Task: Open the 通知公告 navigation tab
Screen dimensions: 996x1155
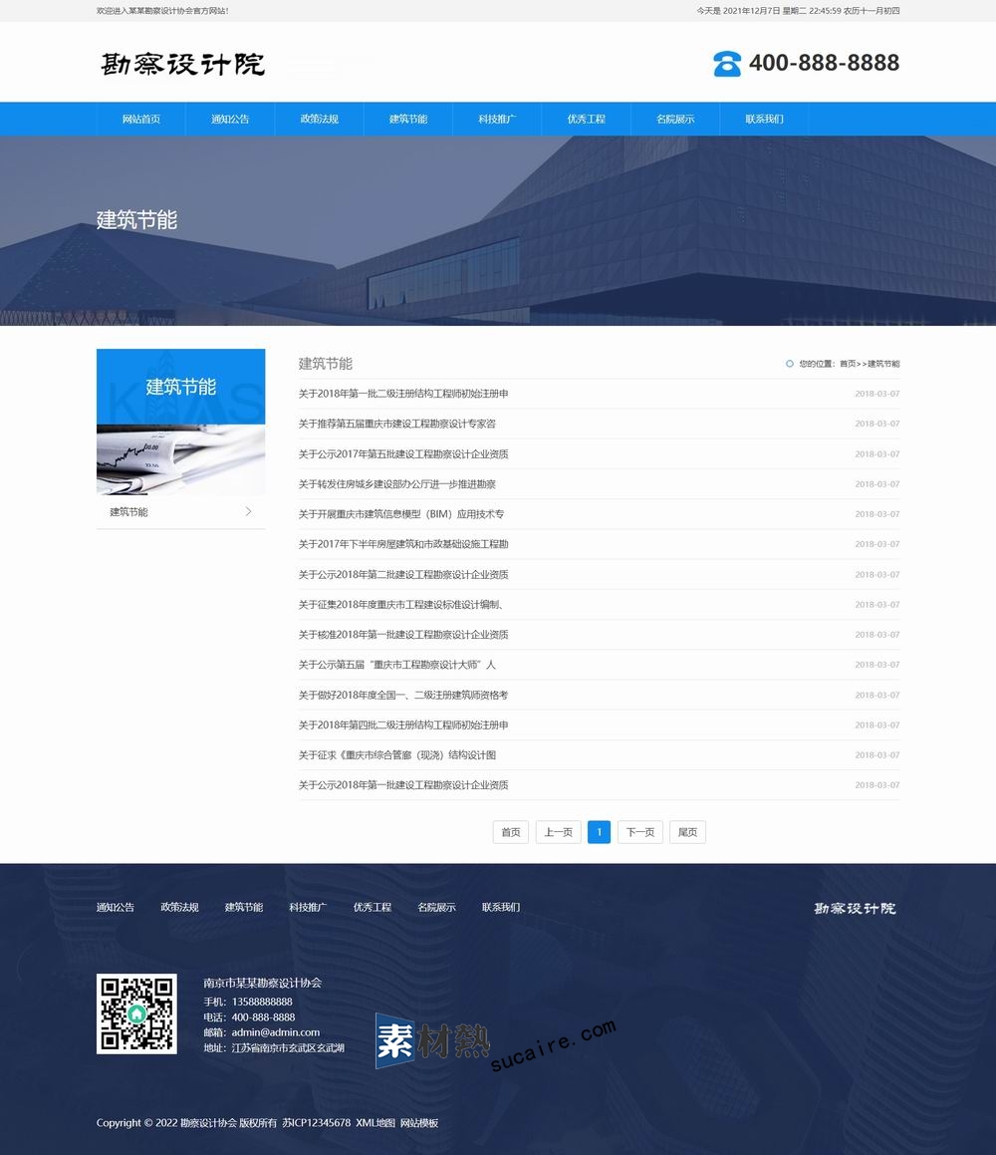Action: (230, 119)
